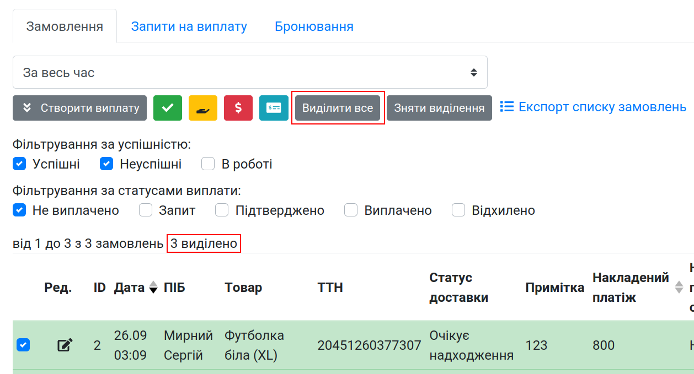This screenshot has height=374, width=694.
Task: Open the Бронювання tab
Action: [314, 26]
